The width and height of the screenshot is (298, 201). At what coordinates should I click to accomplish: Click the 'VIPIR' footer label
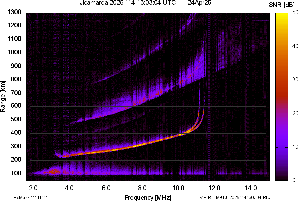coord(205,197)
